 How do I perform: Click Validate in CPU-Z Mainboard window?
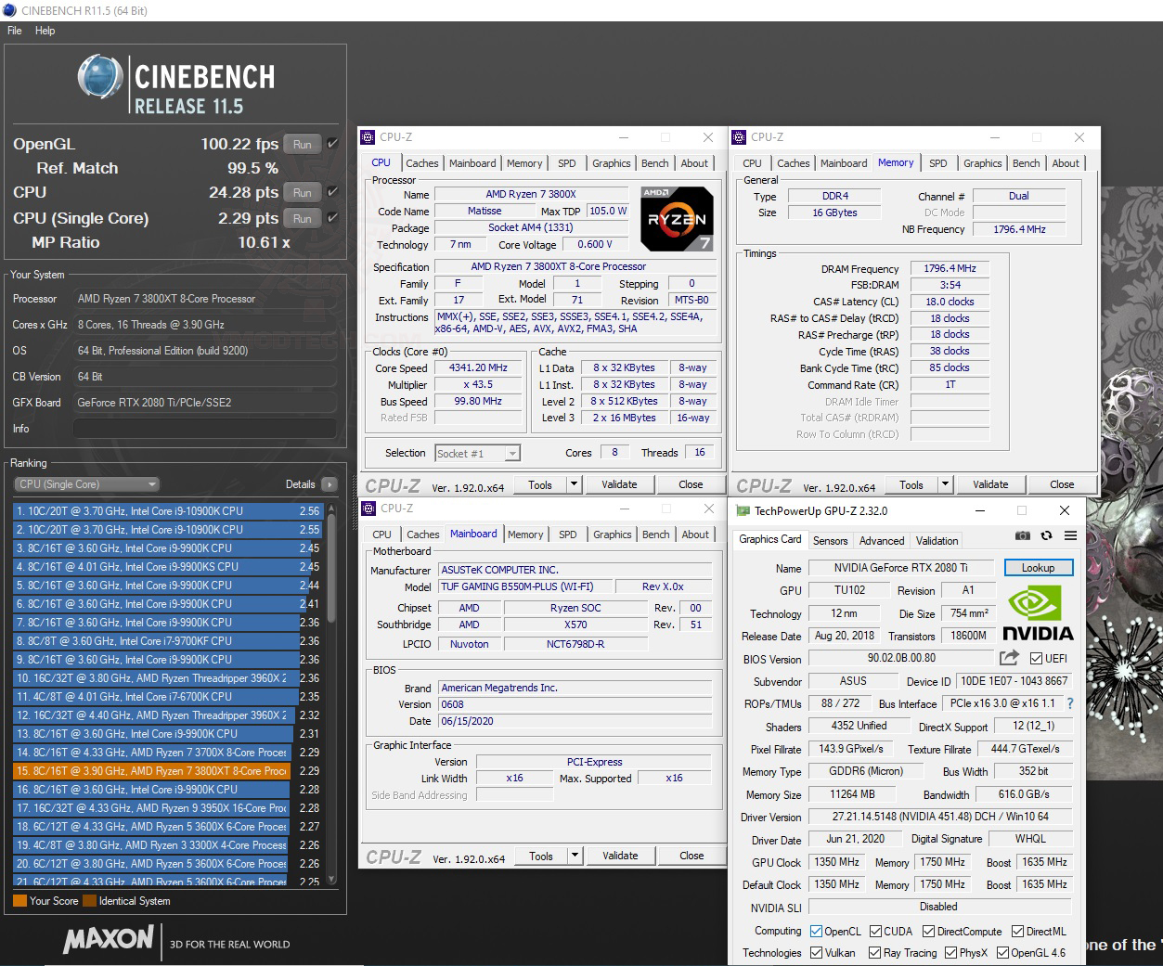(x=620, y=856)
